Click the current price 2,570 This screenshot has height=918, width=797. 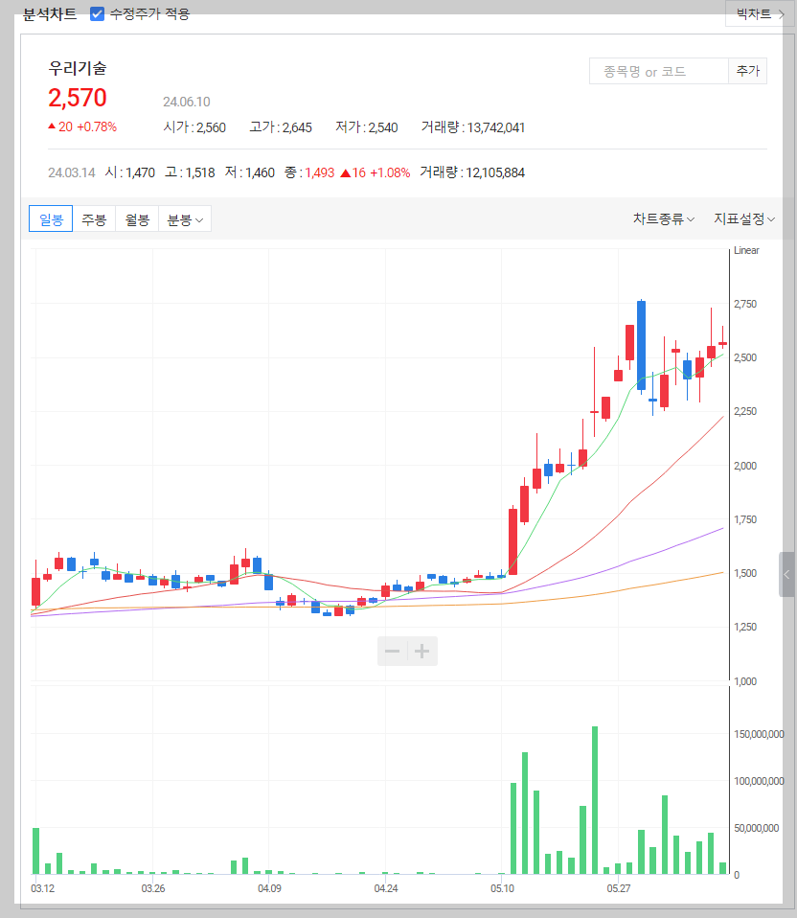tap(78, 98)
